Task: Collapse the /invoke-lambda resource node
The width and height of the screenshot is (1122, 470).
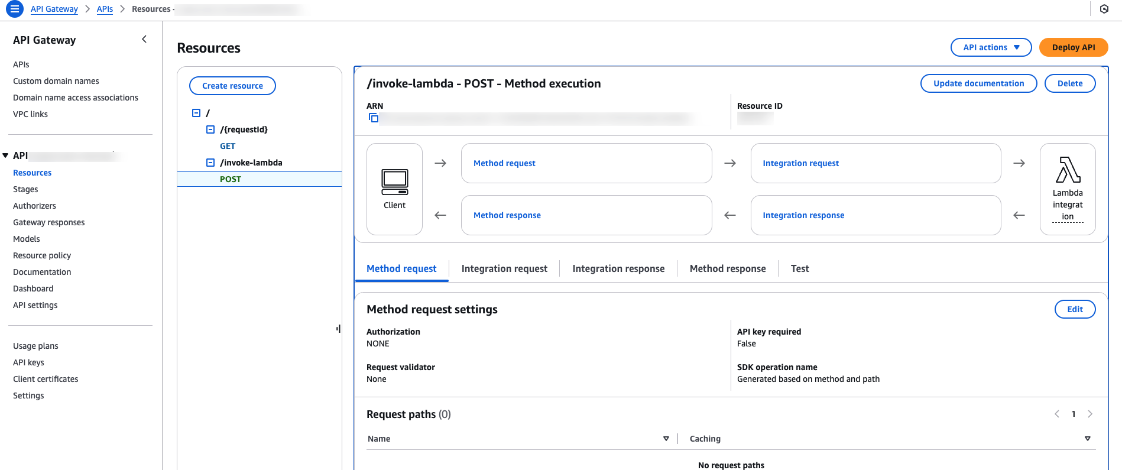Action: click(210, 163)
